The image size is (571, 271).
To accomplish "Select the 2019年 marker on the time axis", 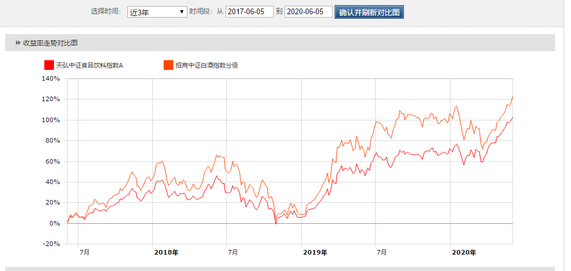I will coord(315,252).
